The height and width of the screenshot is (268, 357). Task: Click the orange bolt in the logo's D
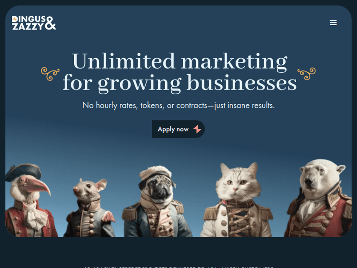15,19
